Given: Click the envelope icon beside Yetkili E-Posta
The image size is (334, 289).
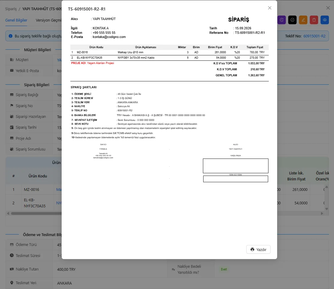Looking at the screenshot, I should tap(12, 71).
